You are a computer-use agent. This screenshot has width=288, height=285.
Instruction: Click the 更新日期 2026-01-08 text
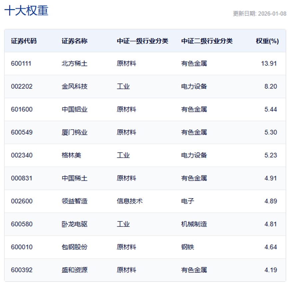click(x=259, y=14)
